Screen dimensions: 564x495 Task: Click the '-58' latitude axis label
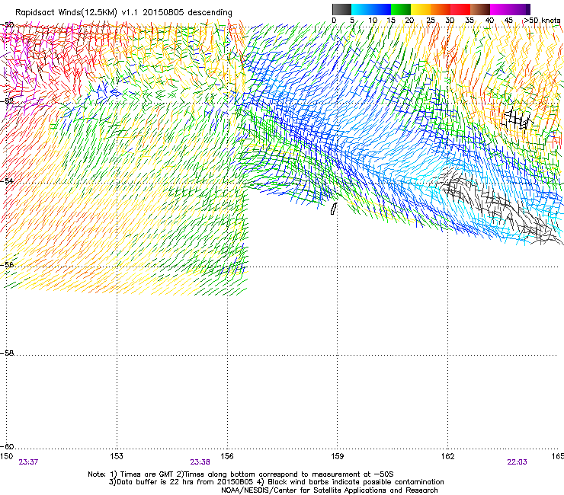(x=7, y=353)
